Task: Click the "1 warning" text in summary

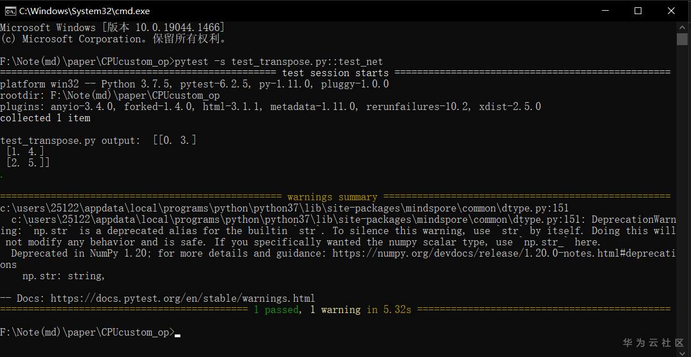Action: [x=335, y=310]
